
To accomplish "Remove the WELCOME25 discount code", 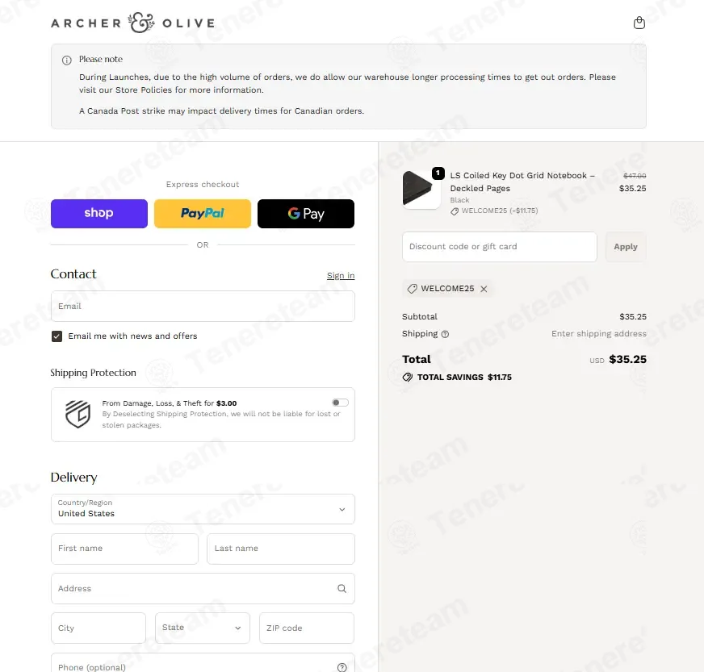I will click(x=484, y=289).
